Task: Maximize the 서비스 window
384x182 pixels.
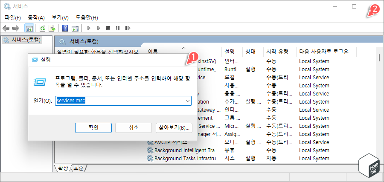Action: (x=354, y=6)
